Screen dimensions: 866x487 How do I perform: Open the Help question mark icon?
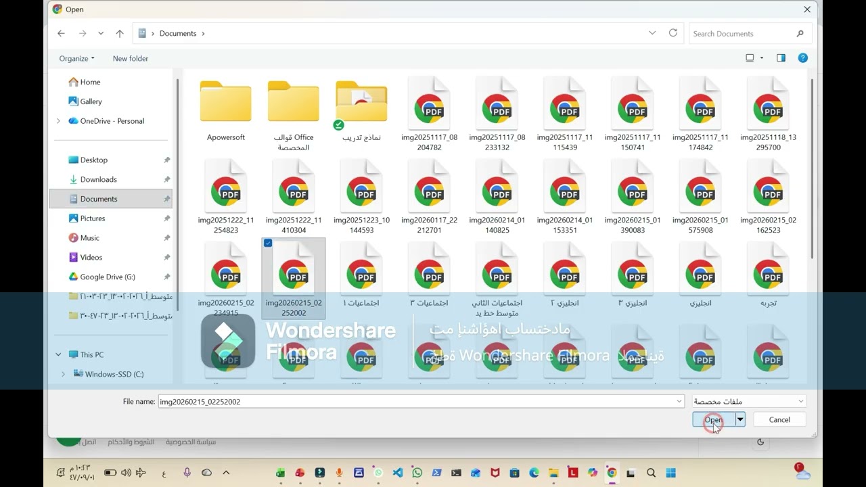tap(802, 58)
